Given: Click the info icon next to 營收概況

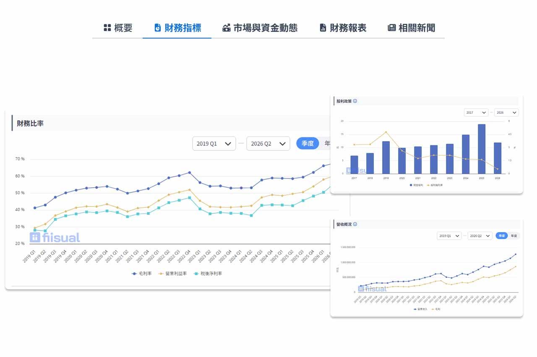Looking at the screenshot, I should tap(355, 224).
